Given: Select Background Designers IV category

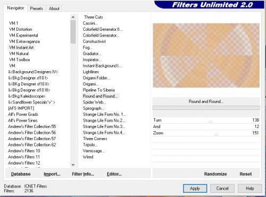Looking at the screenshot, I should pos(33,72).
